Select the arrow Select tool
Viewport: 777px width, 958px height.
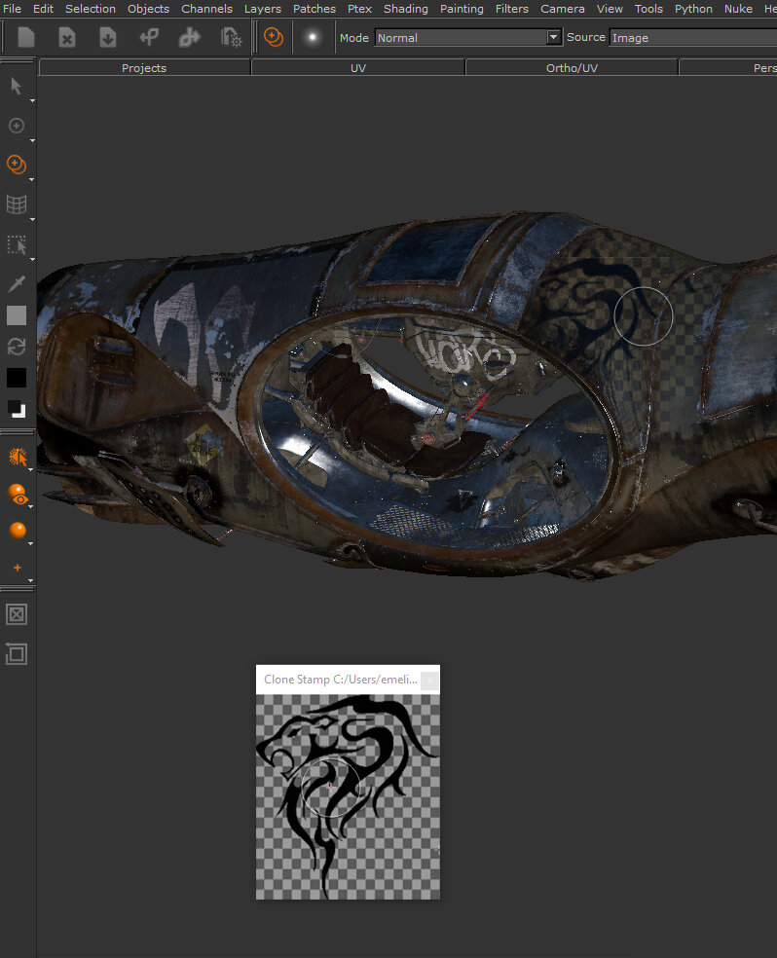pyautogui.click(x=16, y=86)
